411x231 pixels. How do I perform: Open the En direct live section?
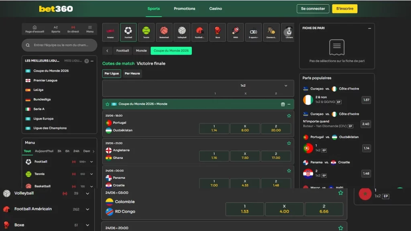(73, 29)
